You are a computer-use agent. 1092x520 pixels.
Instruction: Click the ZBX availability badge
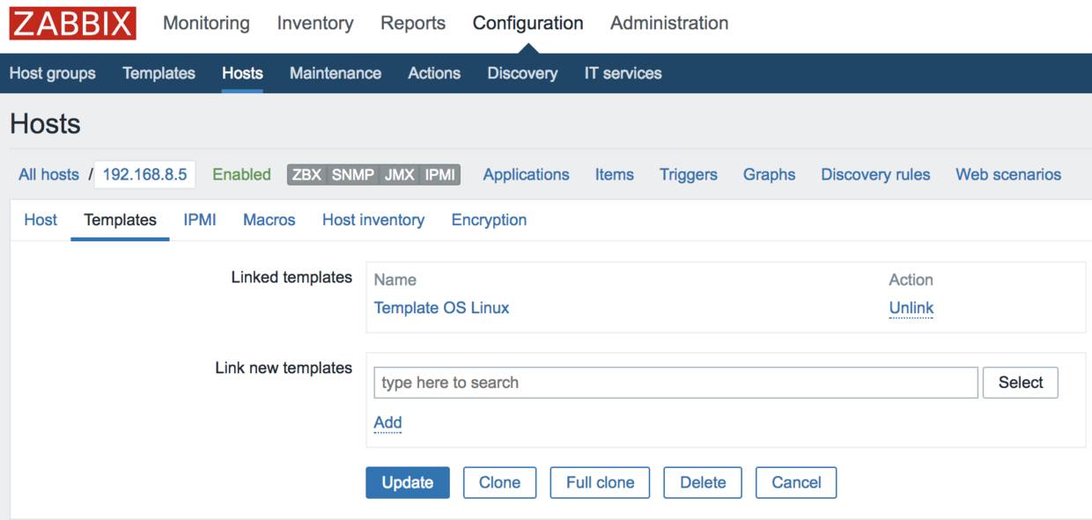click(x=306, y=174)
